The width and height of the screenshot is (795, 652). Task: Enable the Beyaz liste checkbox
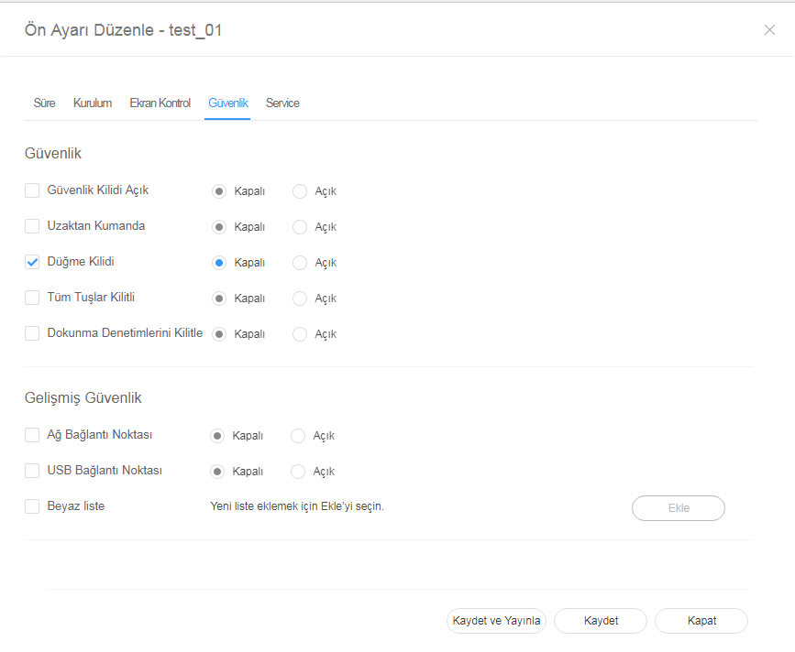tap(32, 506)
